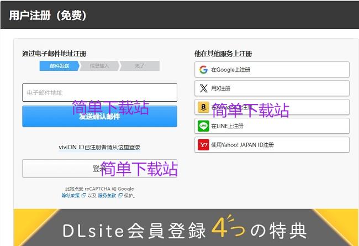Click viviON ID已注册者请从这里登录 text

tap(99, 147)
